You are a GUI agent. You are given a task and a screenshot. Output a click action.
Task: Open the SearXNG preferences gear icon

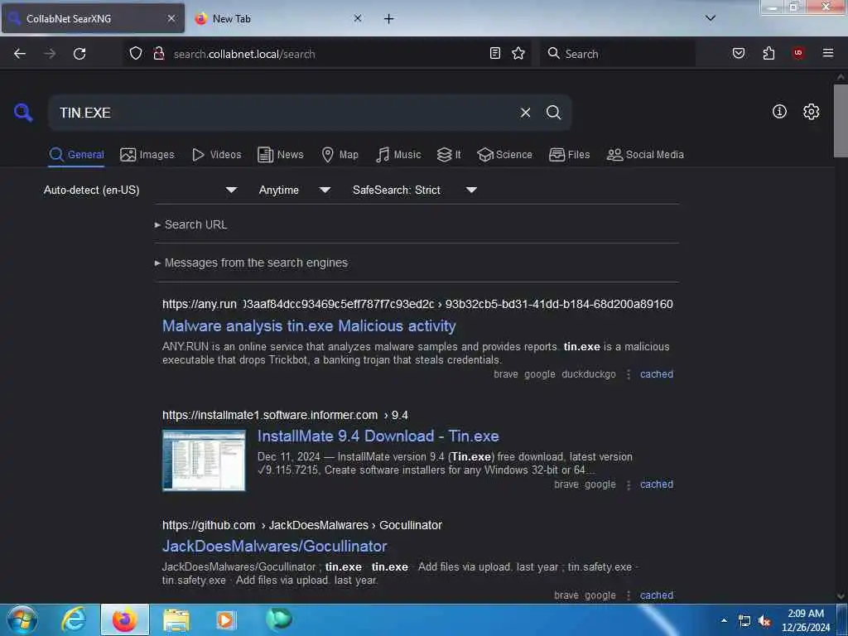click(811, 112)
